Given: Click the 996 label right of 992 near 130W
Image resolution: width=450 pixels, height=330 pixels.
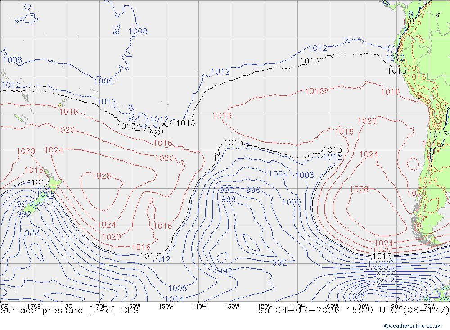Looking at the screenshot, I should coord(253,190).
